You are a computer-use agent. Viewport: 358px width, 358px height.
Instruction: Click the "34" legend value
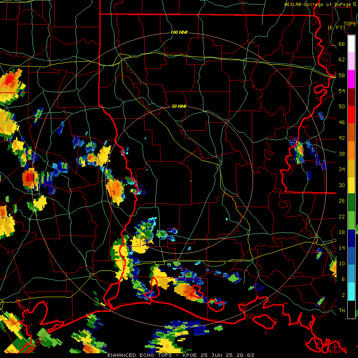click(342, 169)
